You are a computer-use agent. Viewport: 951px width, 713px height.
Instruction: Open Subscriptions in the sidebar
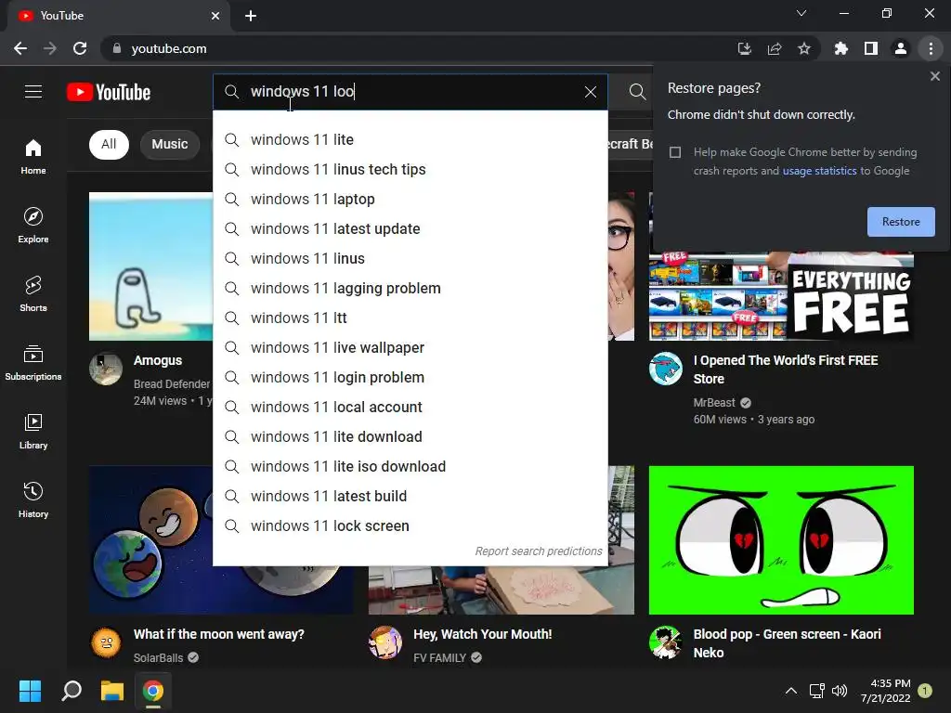(33, 363)
